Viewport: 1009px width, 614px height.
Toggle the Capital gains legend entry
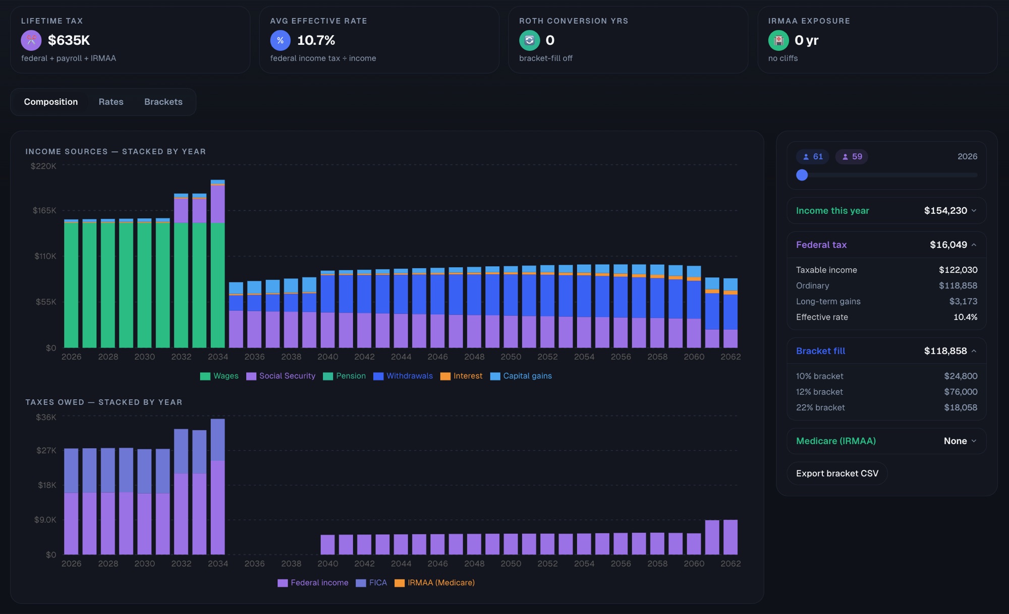(x=521, y=376)
